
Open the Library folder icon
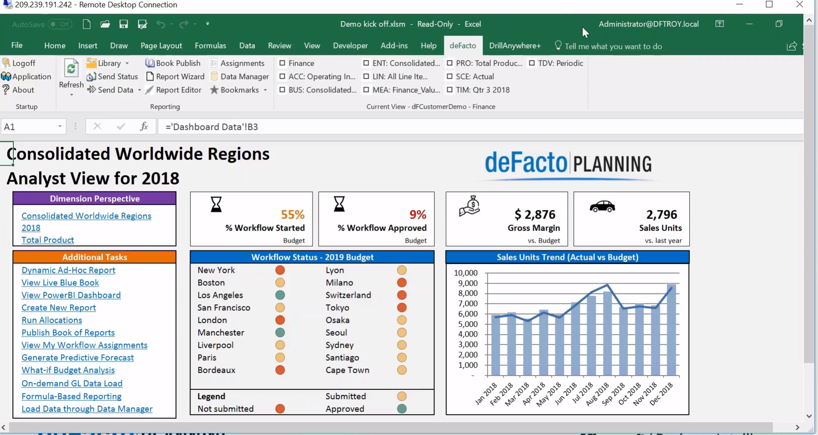tap(91, 63)
